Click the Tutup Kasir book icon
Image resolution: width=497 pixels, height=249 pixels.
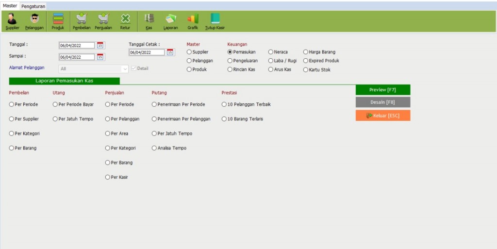coord(215,21)
